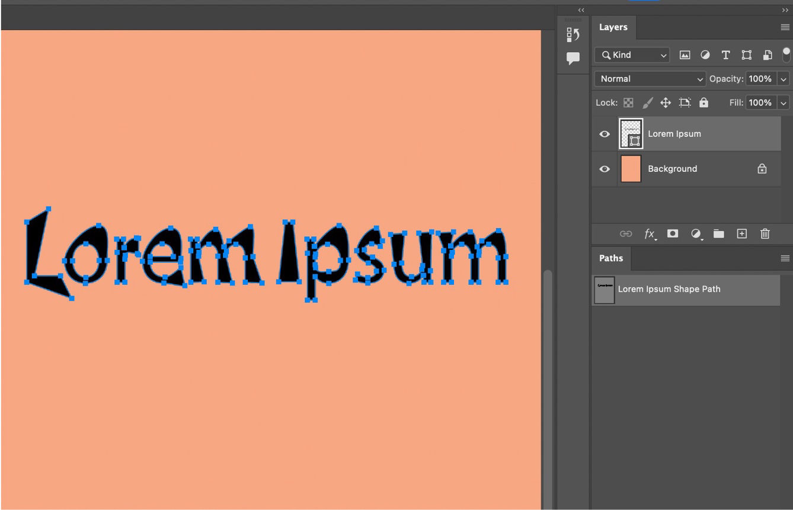Image resolution: width=793 pixels, height=510 pixels.
Task: Lock transparent pixels on the layer
Action: pos(628,102)
